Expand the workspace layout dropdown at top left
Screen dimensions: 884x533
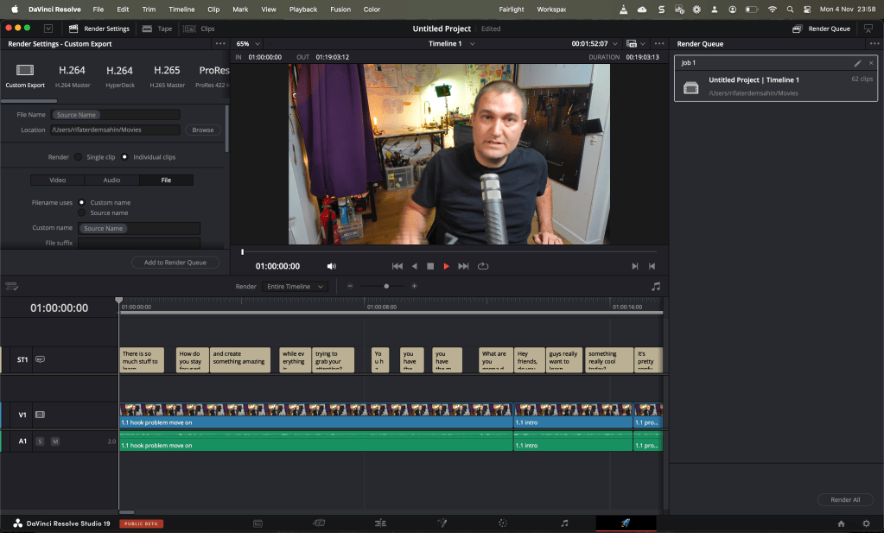[48, 29]
